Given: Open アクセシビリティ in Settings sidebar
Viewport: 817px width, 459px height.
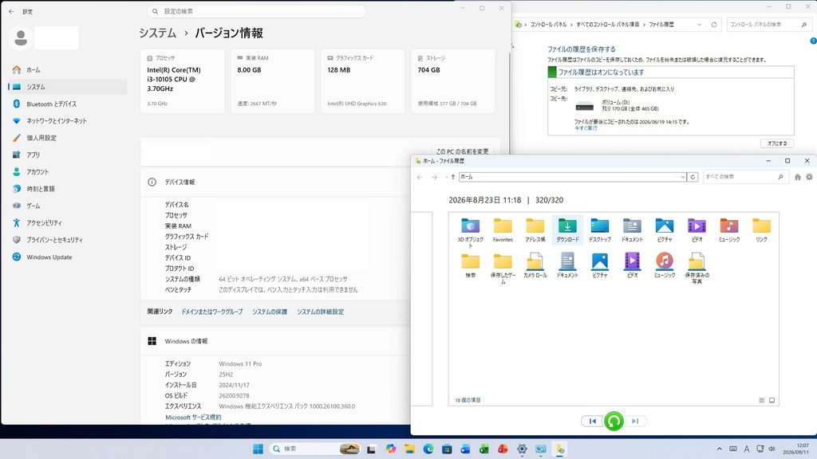Looking at the screenshot, I should pyautogui.click(x=68, y=223).
